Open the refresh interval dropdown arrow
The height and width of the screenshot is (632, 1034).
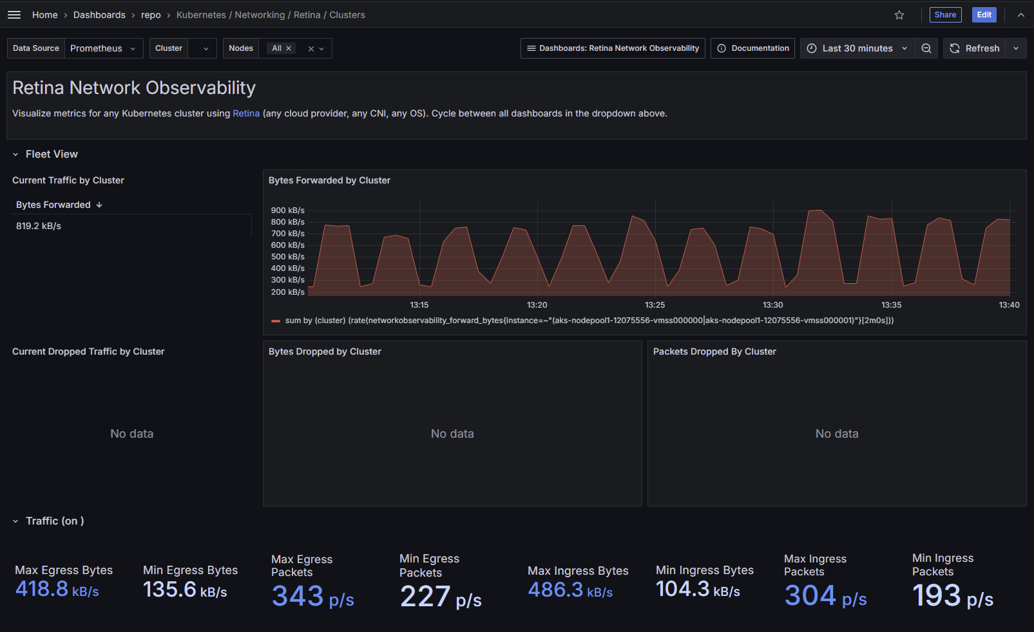click(1016, 48)
